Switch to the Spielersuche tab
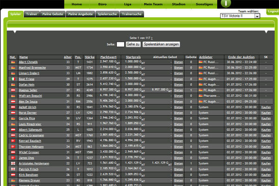The height and width of the screenshot is (186, 279). (x=107, y=14)
